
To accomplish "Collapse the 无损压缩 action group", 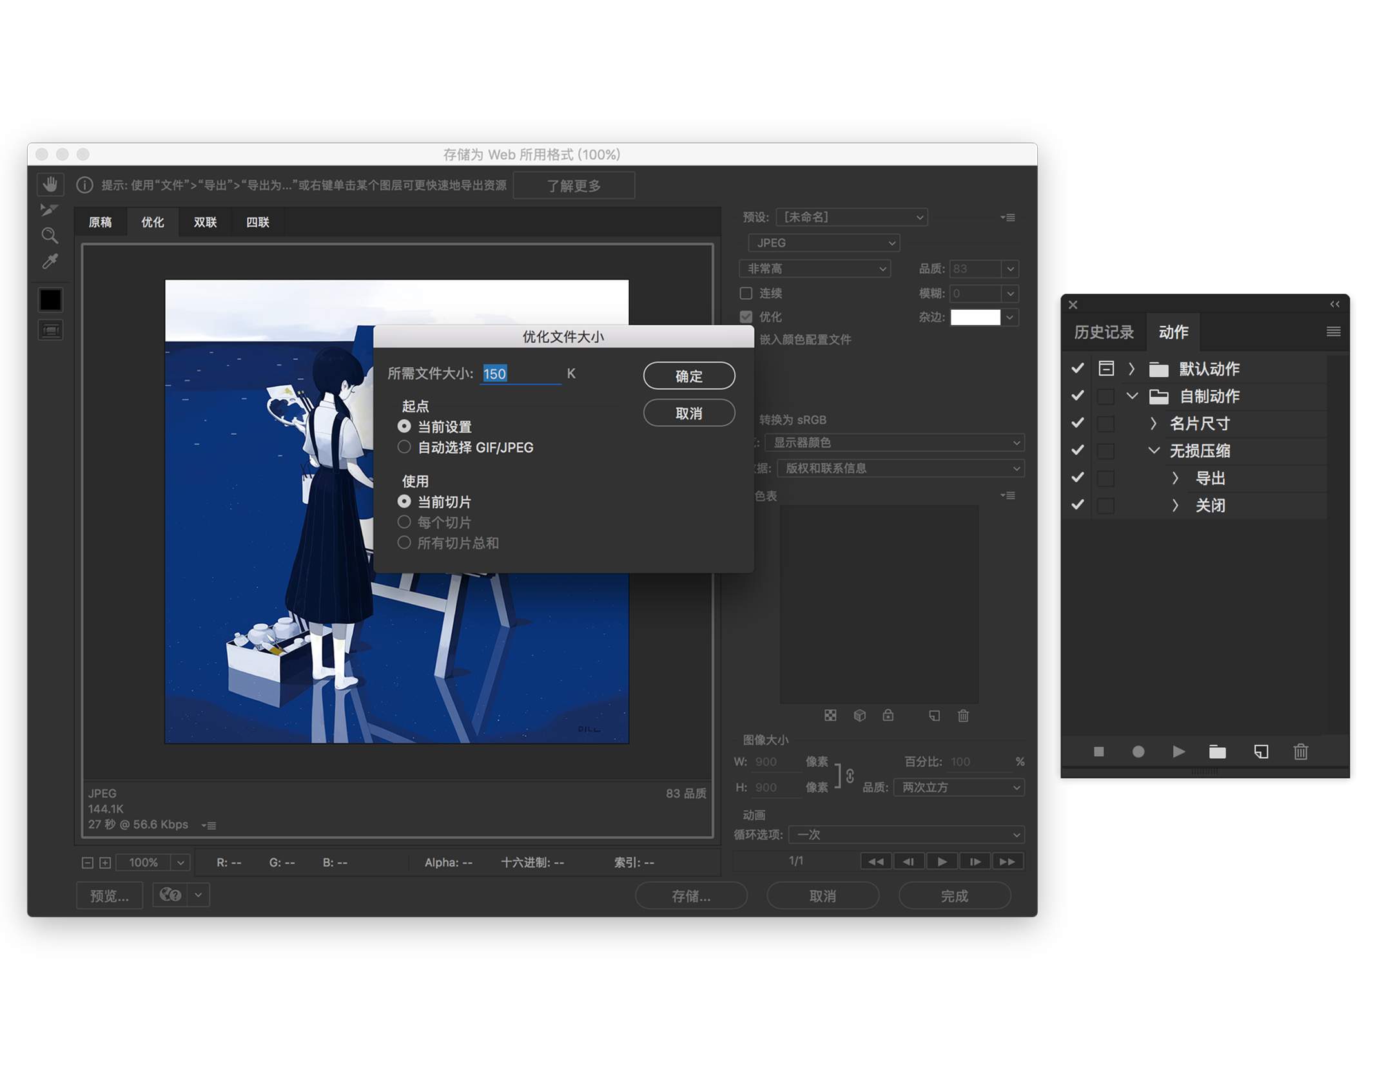I will [x=1153, y=450].
